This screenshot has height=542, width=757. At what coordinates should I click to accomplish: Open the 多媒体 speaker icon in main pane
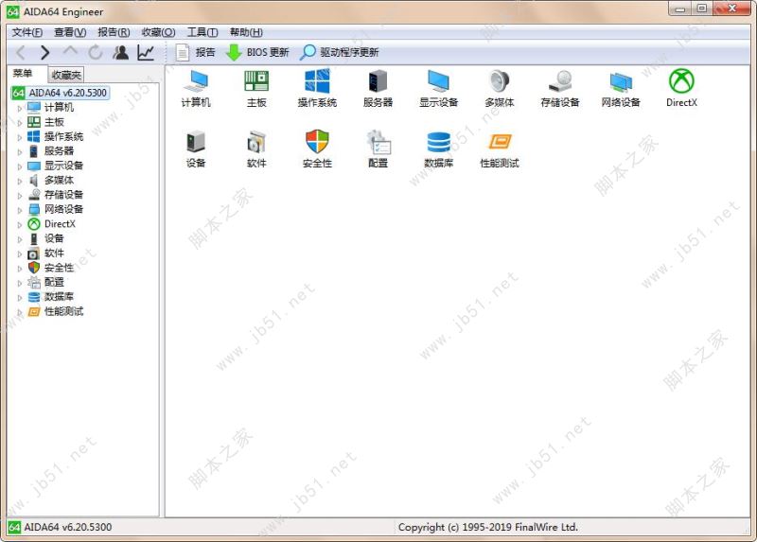click(x=500, y=88)
